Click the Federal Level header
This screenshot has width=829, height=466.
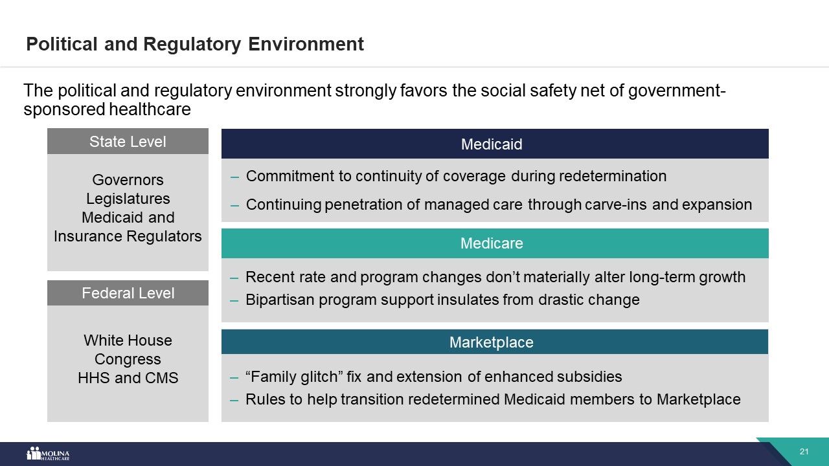click(x=128, y=293)
